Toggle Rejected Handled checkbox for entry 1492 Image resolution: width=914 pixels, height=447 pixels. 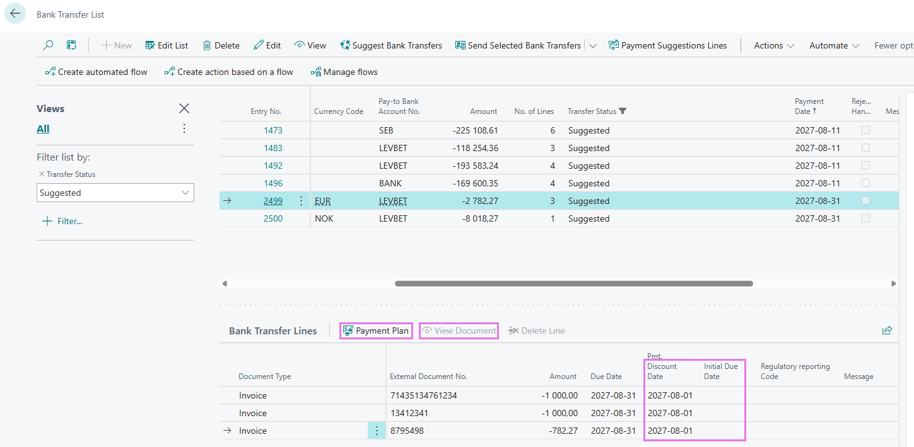coord(865,165)
